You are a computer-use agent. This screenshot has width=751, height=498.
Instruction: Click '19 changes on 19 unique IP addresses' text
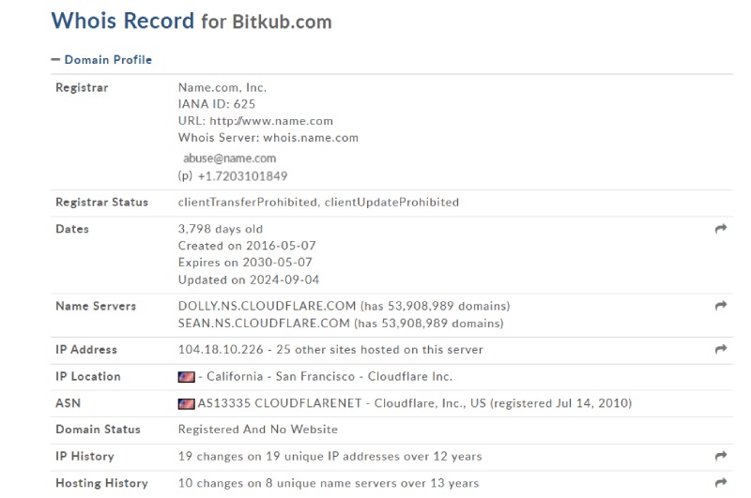click(x=291, y=457)
